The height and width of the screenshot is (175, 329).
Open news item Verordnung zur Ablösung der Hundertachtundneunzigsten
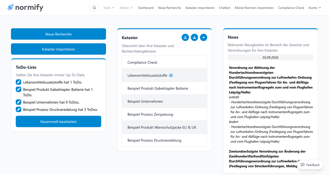(x=271, y=80)
